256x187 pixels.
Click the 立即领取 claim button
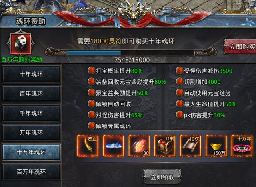pyautogui.click(x=162, y=177)
